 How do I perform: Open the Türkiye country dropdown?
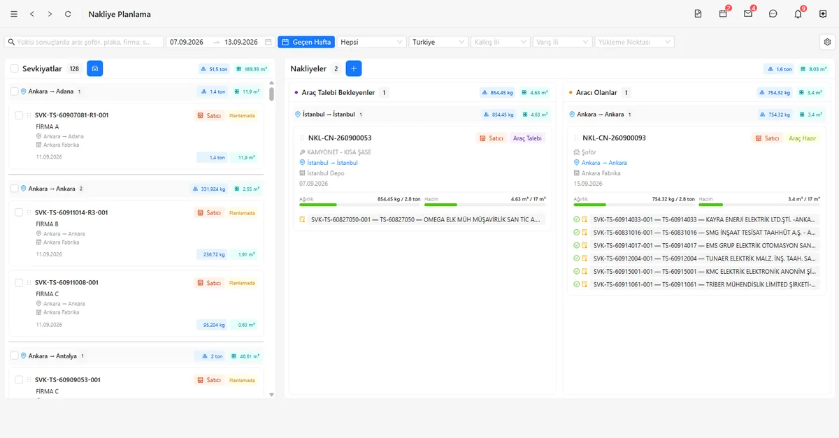[439, 42]
